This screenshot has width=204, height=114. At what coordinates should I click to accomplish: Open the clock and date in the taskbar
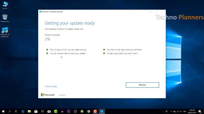192,111
